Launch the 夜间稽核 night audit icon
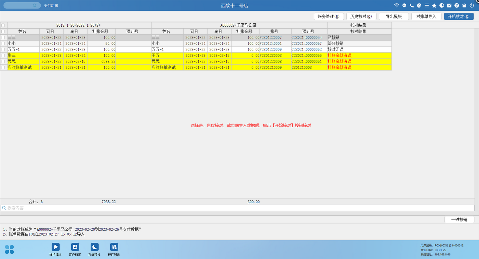 [x=94, y=249]
